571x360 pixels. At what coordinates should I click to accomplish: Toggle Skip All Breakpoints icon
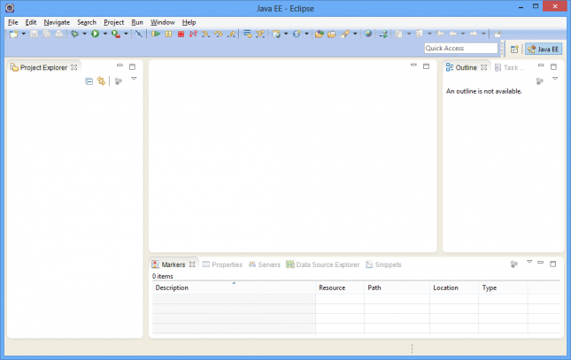click(x=139, y=34)
